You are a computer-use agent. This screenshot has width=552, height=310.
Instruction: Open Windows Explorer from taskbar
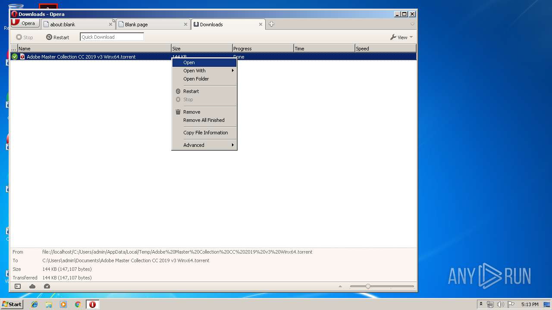49,304
